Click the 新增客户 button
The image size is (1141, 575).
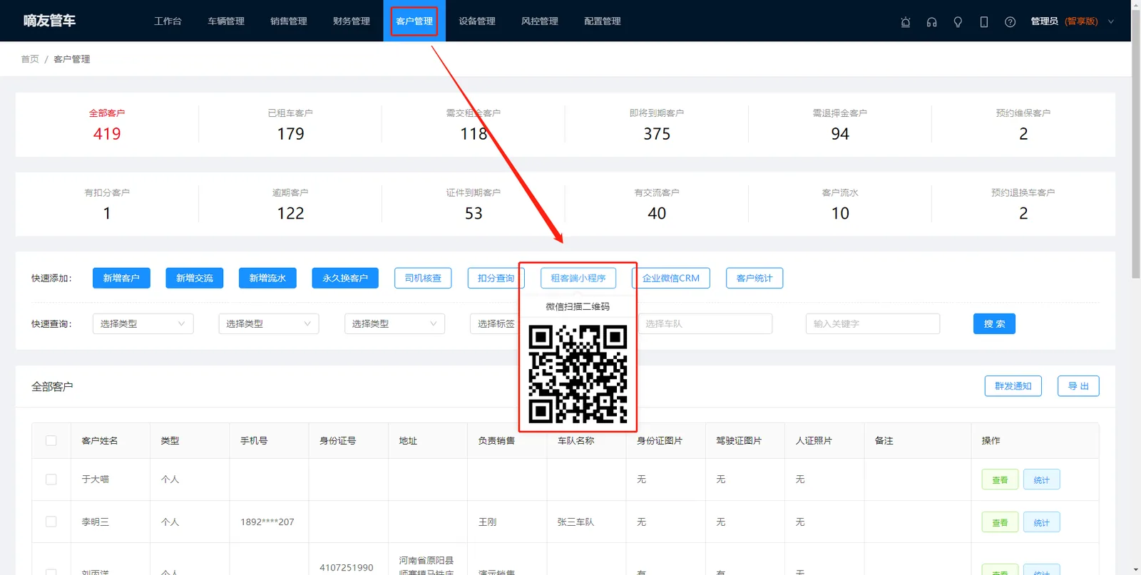click(x=121, y=278)
